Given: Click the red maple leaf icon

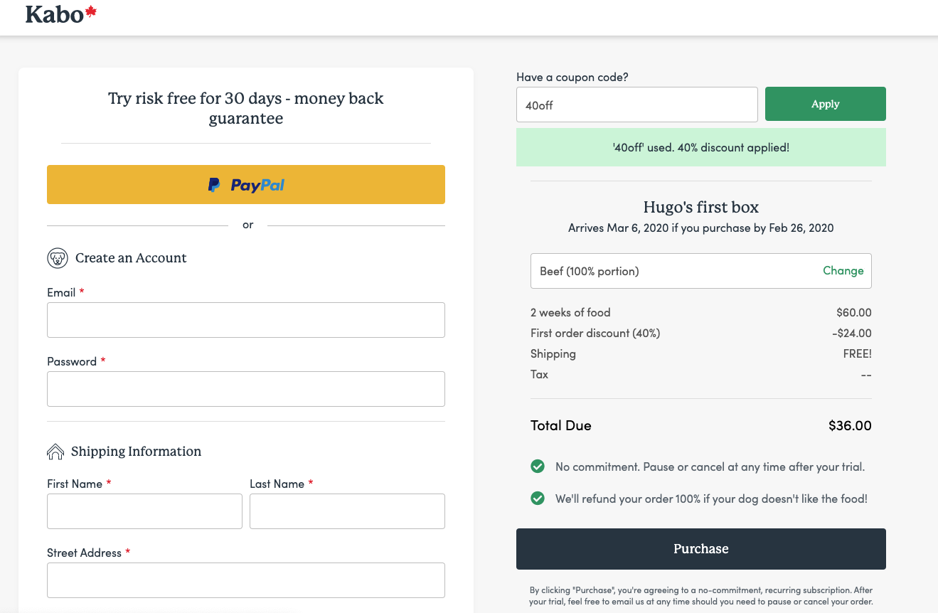Looking at the screenshot, I should click(90, 12).
